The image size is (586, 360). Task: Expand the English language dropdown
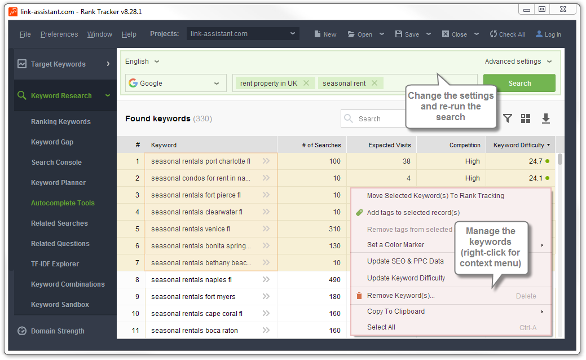(x=142, y=62)
